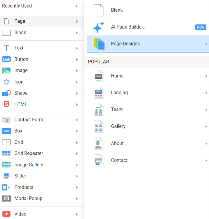This screenshot has width=209, height=219.
Task: Choose the blue Link button icon
Action: pos(6,59)
